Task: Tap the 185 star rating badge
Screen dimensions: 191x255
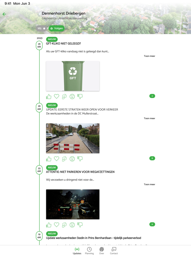Action: [41, 28]
